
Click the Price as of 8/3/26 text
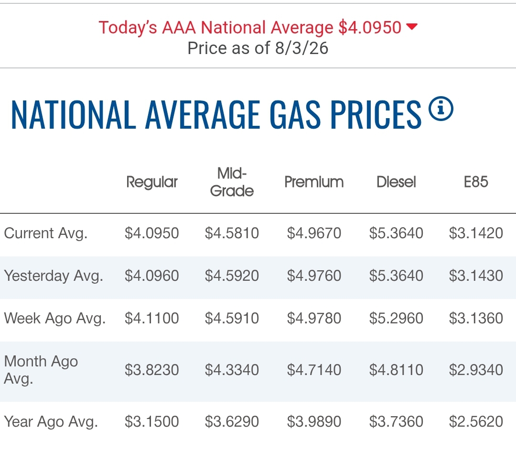pos(258,48)
